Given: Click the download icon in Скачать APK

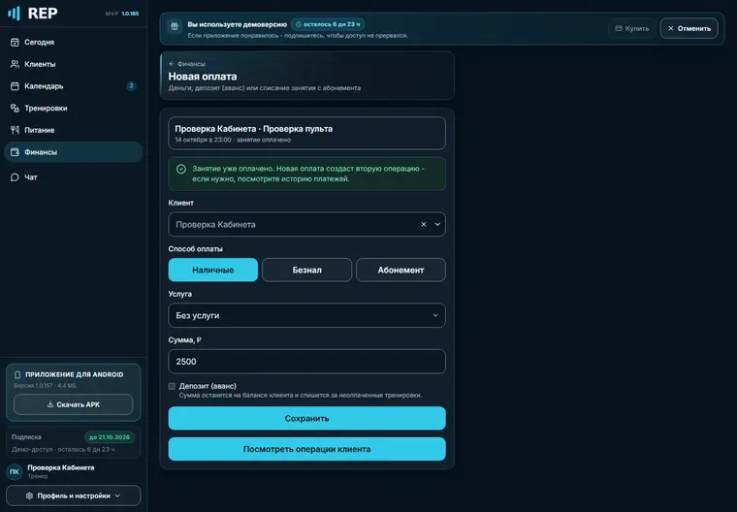Looking at the screenshot, I should point(50,404).
